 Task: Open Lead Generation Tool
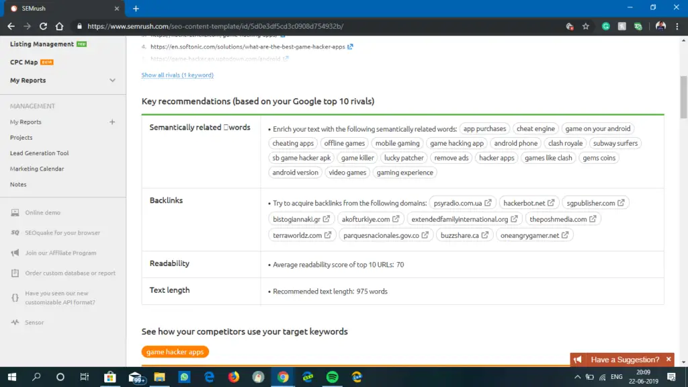pyautogui.click(x=40, y=153)
